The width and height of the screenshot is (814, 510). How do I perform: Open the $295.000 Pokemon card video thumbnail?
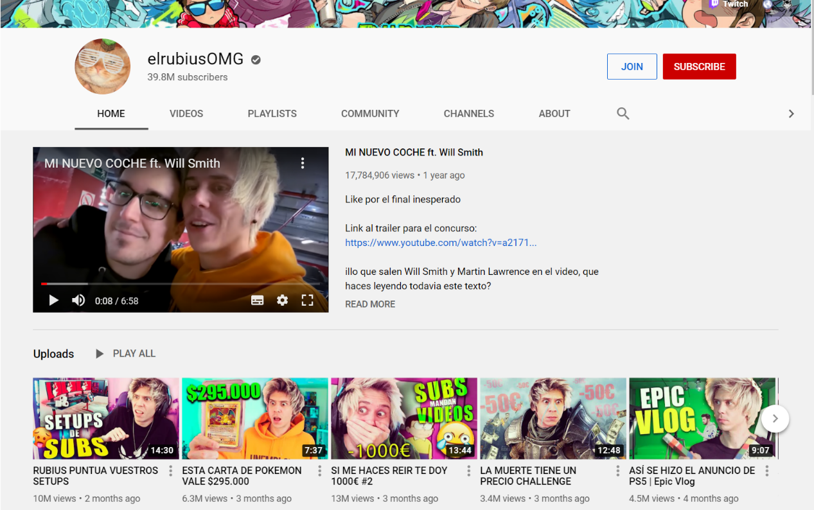255,418
